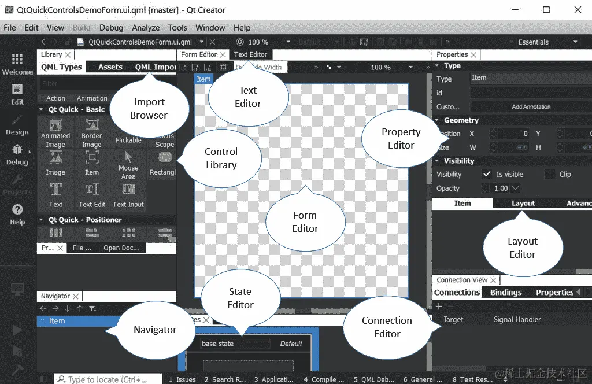This screenshot has height=384, width=592.
Task: Click the Run play button
Action: 17,330
